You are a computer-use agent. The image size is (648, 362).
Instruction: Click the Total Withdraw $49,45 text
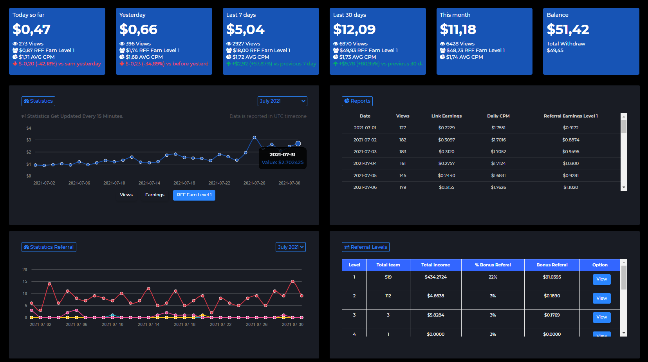[x=566, y=47]
